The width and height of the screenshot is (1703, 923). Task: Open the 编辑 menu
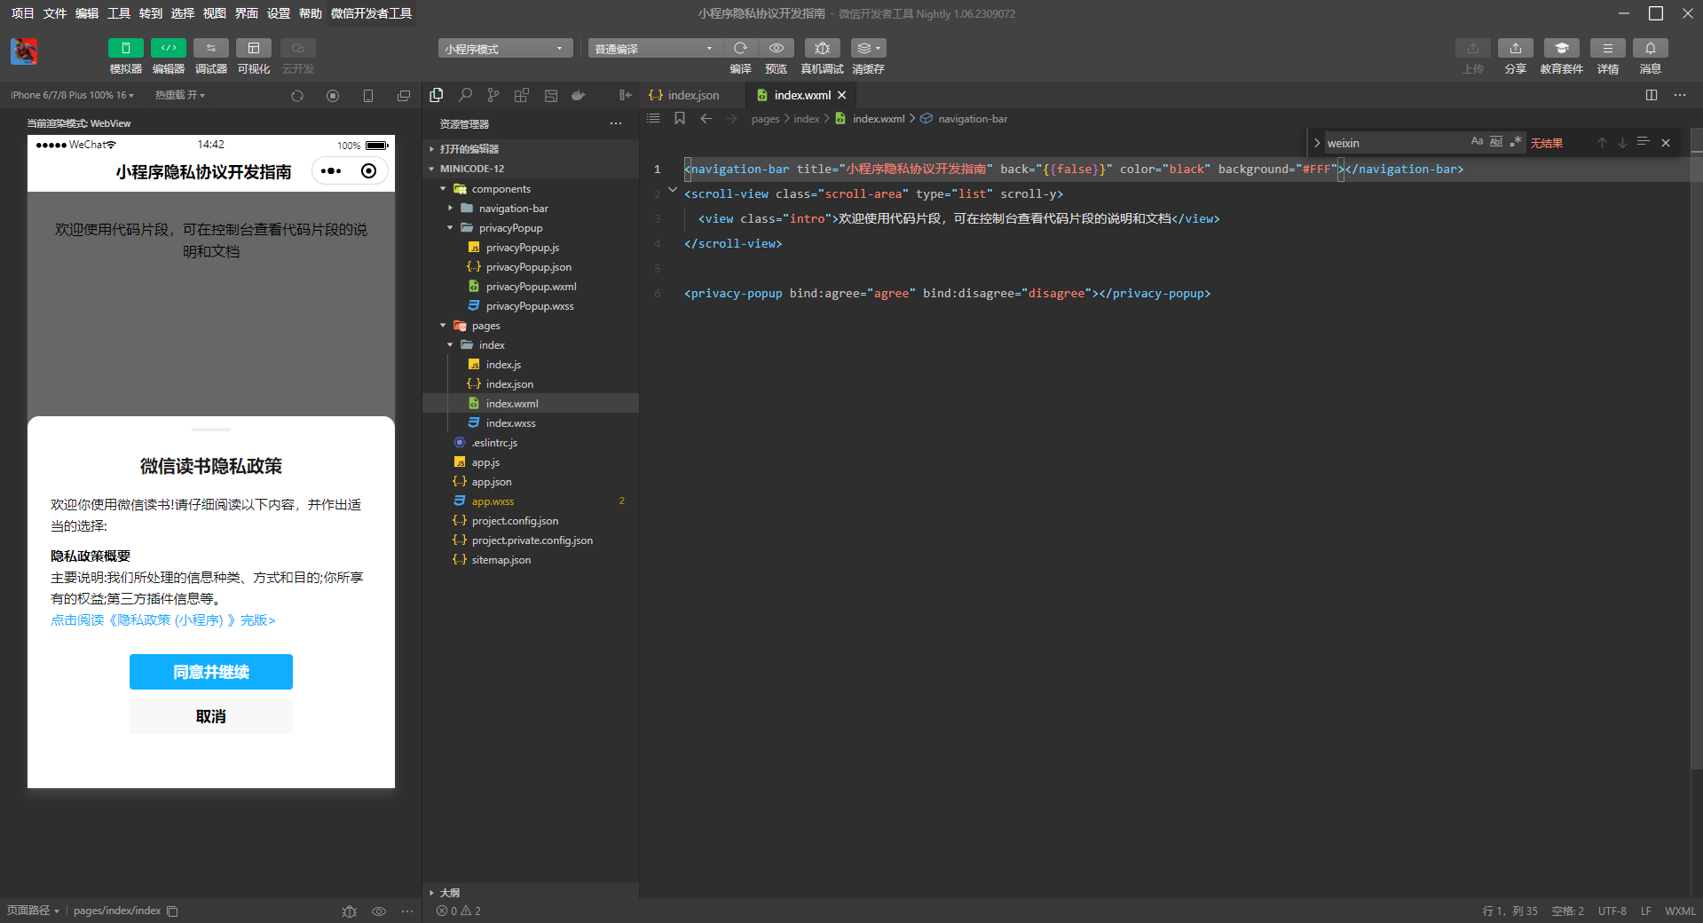tap(87, 13)
